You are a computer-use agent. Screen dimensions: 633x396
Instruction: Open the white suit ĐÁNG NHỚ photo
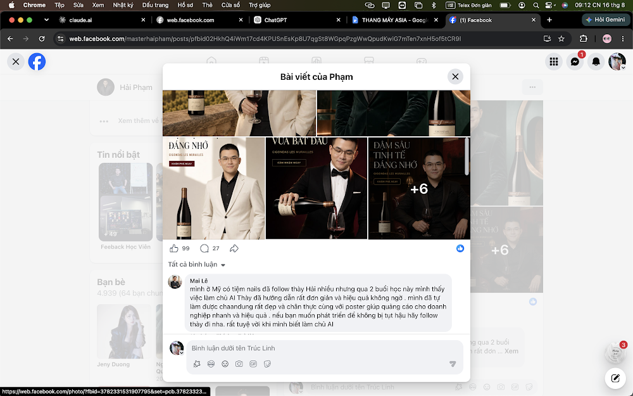point(214,188)
